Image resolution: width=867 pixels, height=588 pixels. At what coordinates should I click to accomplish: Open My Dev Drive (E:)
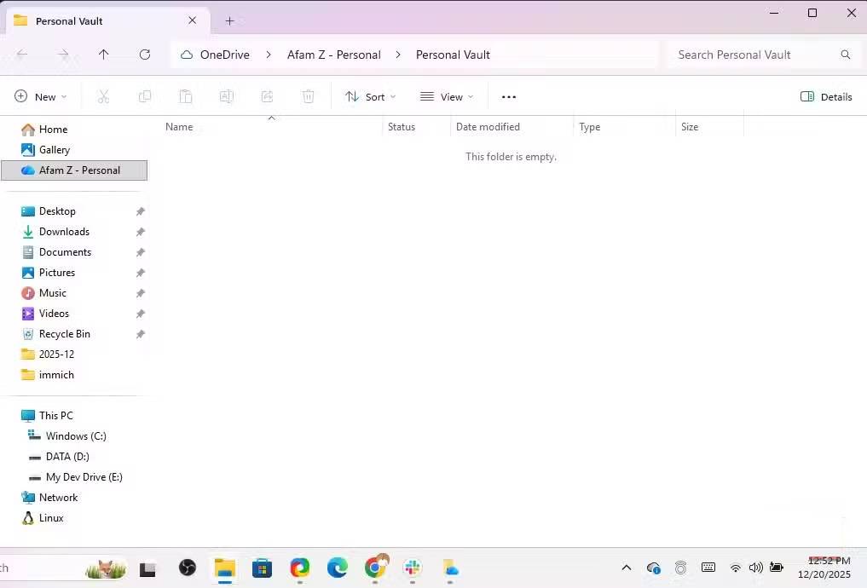(x=84, y=477)
